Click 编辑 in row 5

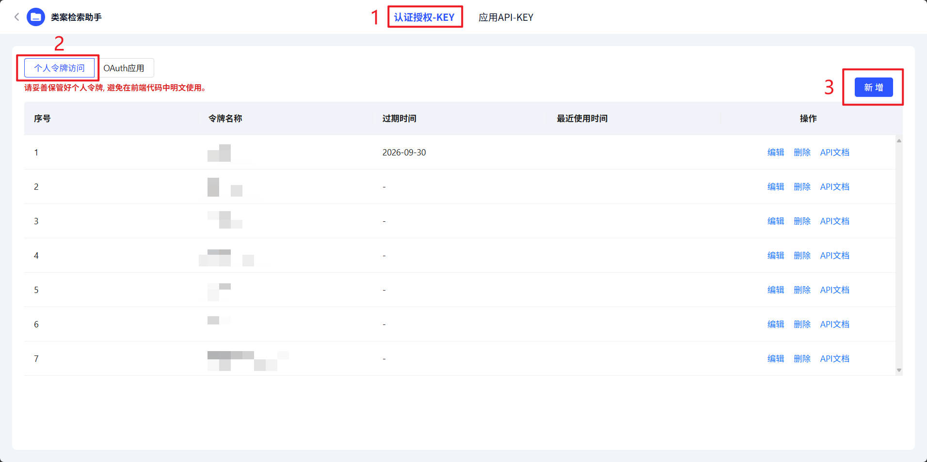click(x=776, y=290)
